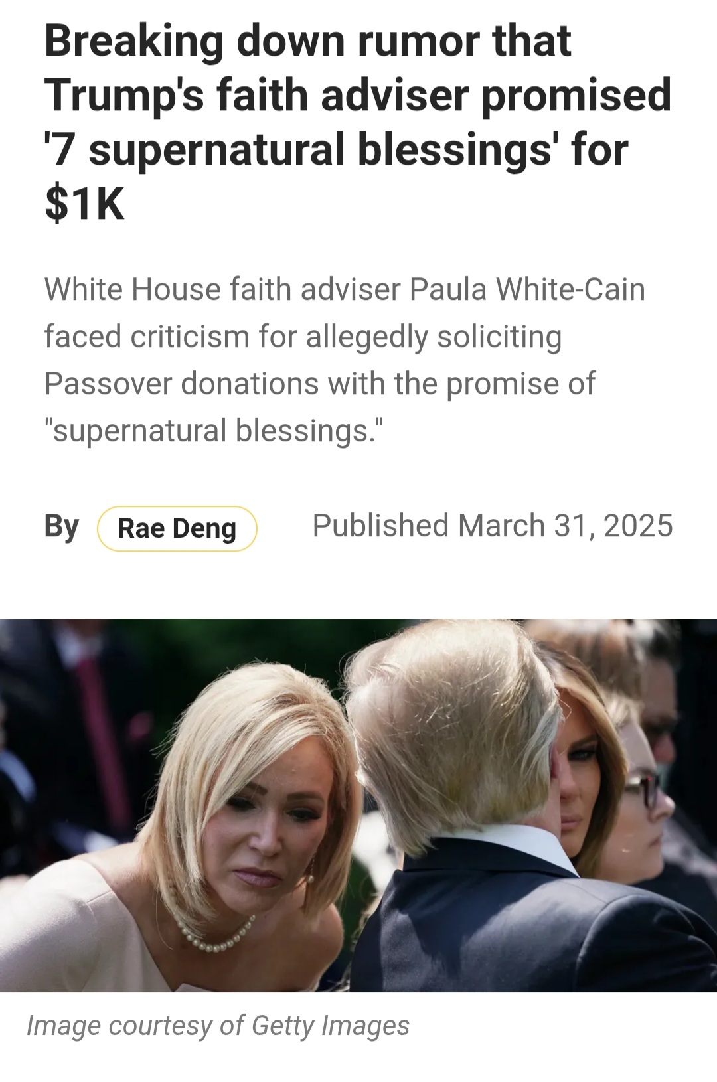Click the 'By' label before the author
Viewport: 717px width, 1082px height.
tap(62, 527)
